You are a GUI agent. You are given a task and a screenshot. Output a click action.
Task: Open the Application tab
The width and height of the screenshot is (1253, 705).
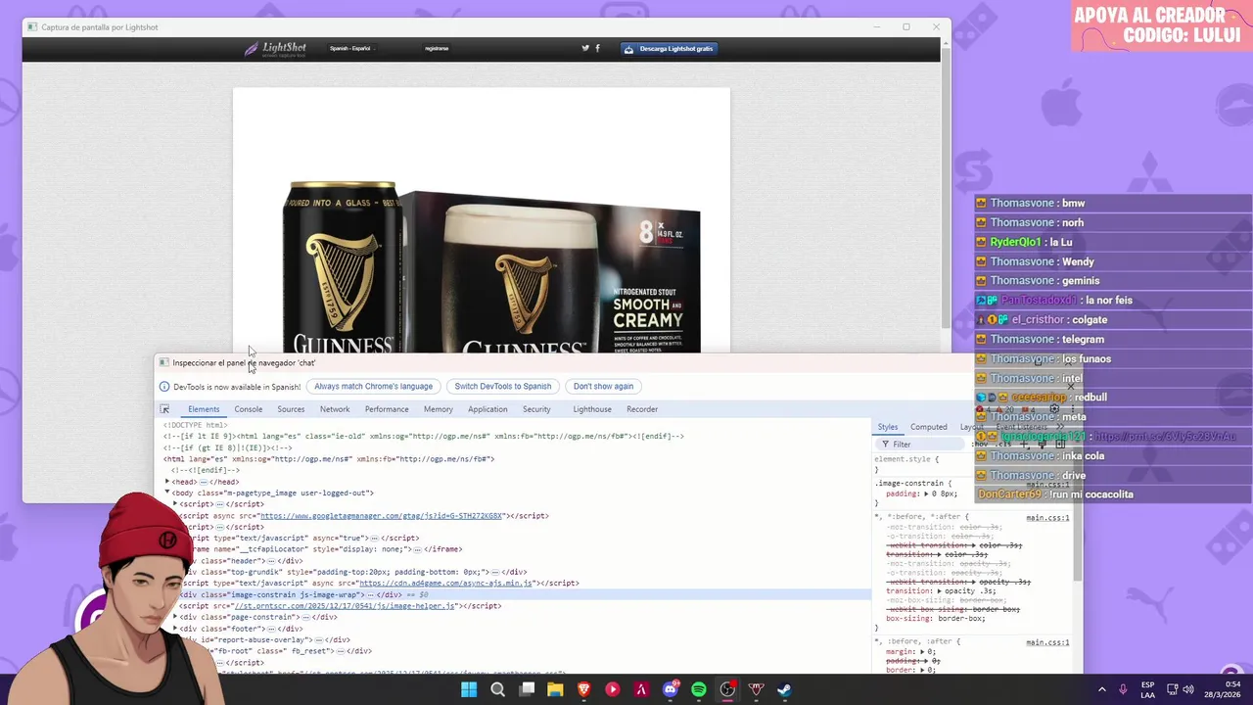coord(487,409)
